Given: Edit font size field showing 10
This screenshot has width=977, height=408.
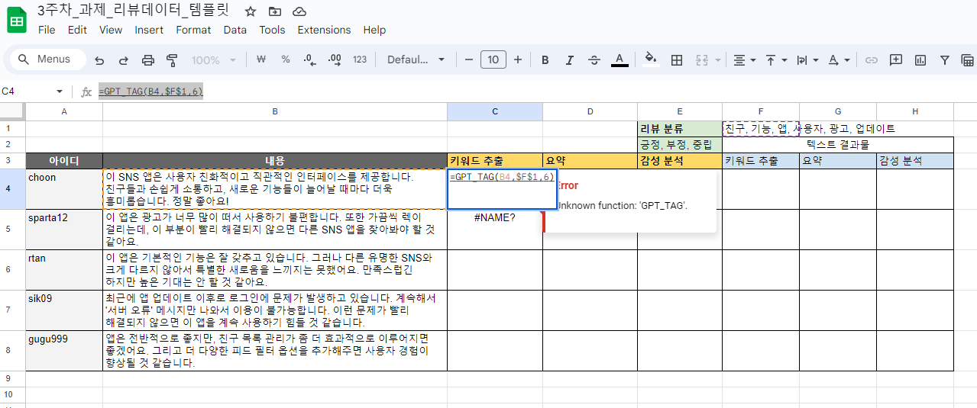Looking at the screenshot, I should 493,59.
